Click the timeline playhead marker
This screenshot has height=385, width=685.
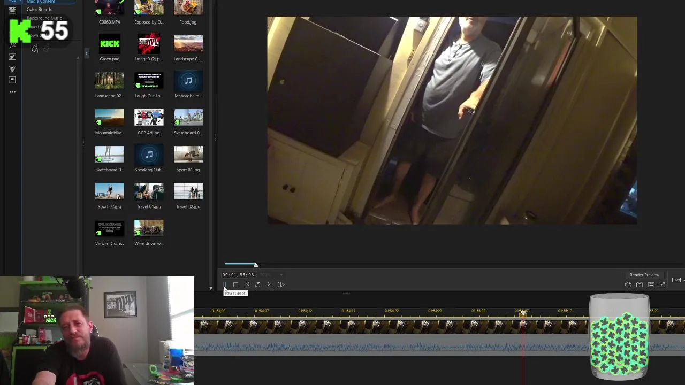tap(523, 313)
